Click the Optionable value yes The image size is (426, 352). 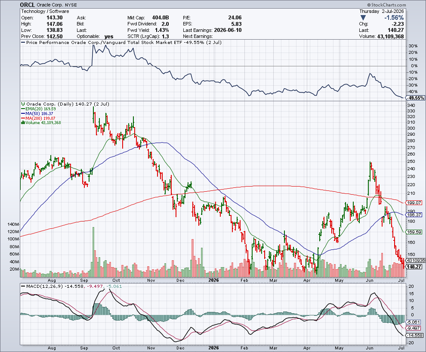point(109,37)
